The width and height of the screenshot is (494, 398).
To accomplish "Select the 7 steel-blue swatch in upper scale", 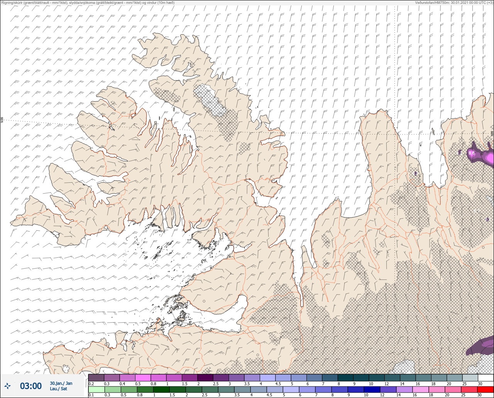I will point(330,378).
